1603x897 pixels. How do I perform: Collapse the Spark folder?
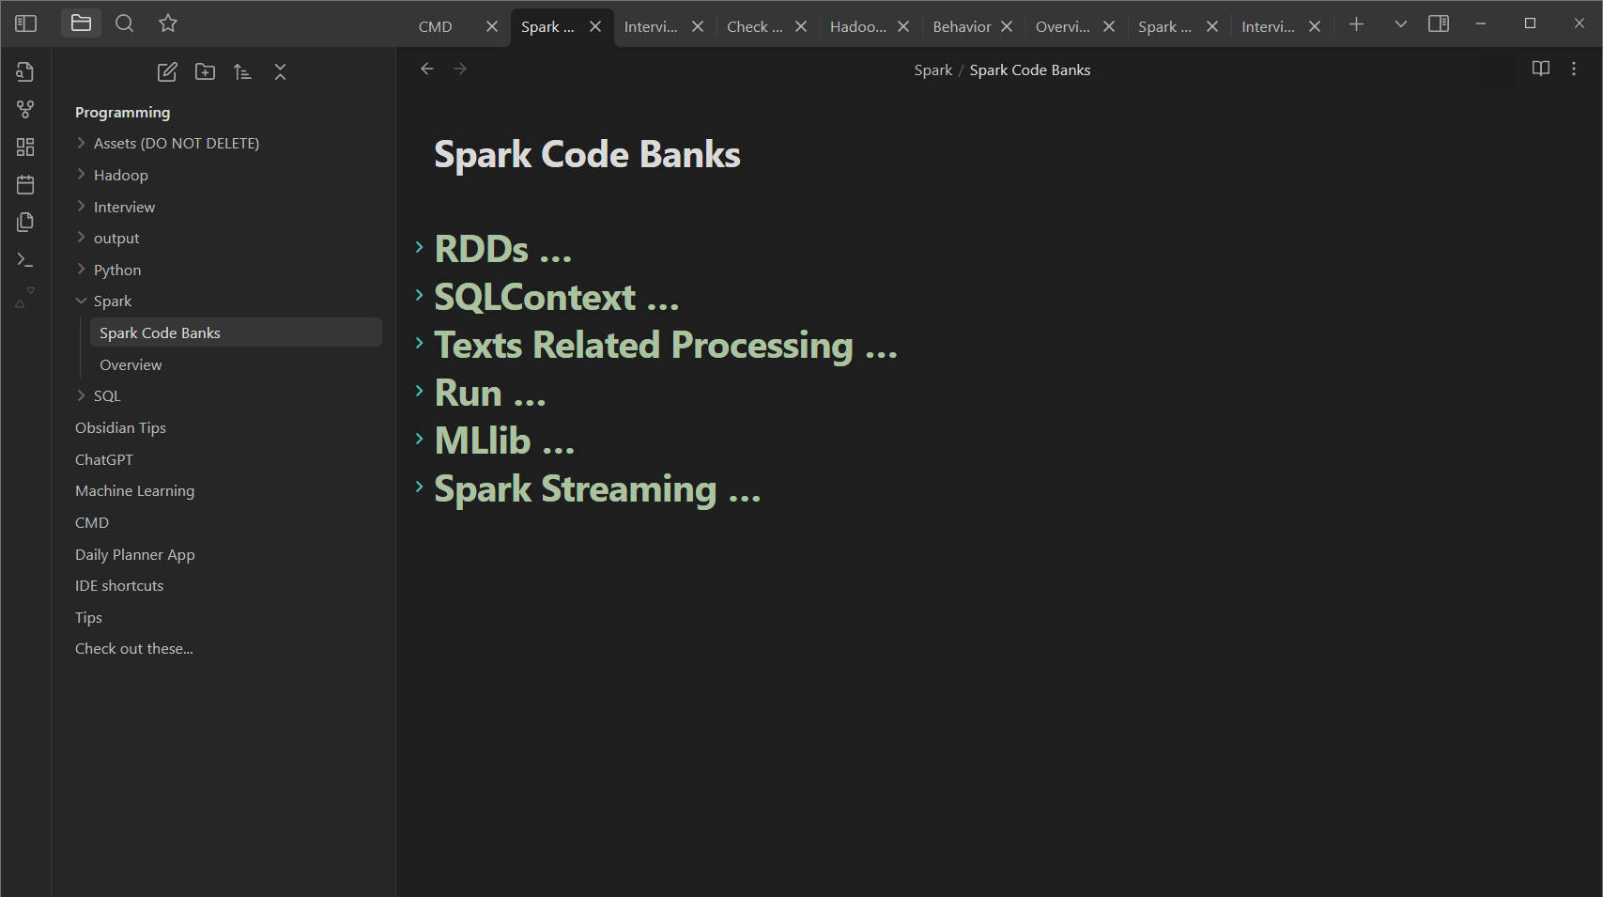click(x=82, y=302)
